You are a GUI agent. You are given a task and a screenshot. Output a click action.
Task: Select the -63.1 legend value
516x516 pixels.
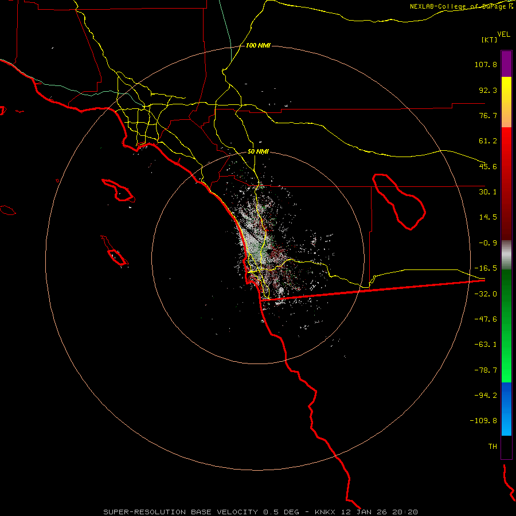tap(486, 345)
